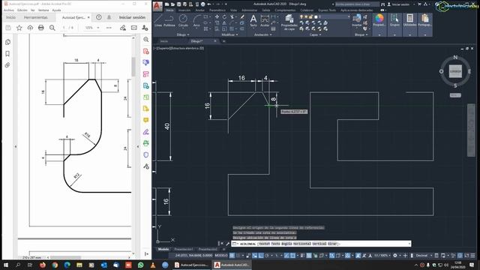The height and width of the screenshot is (270, 480).
Task: Select the Polilínea tool in AutoCAD ribbon
Action: point(169,21)
